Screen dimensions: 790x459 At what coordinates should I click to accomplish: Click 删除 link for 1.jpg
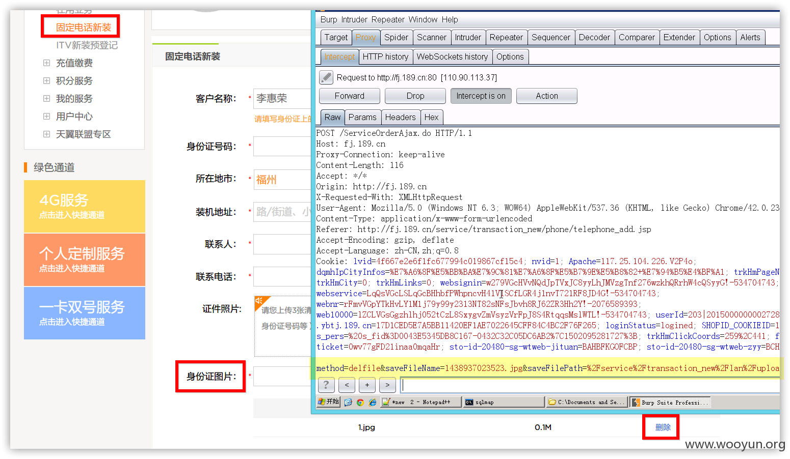click(663, 427)
